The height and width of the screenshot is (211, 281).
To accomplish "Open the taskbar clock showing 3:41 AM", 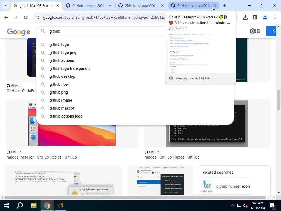I will pos(257,206).
